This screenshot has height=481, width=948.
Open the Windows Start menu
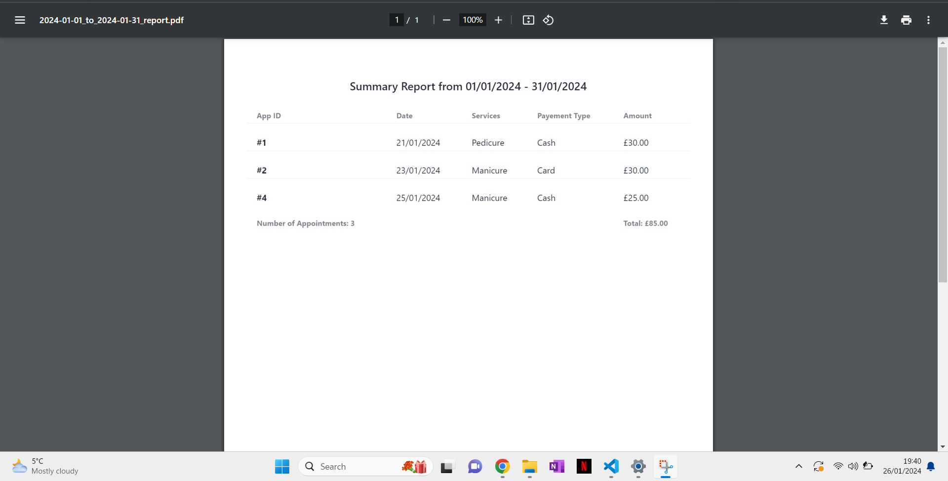(281, 466)
